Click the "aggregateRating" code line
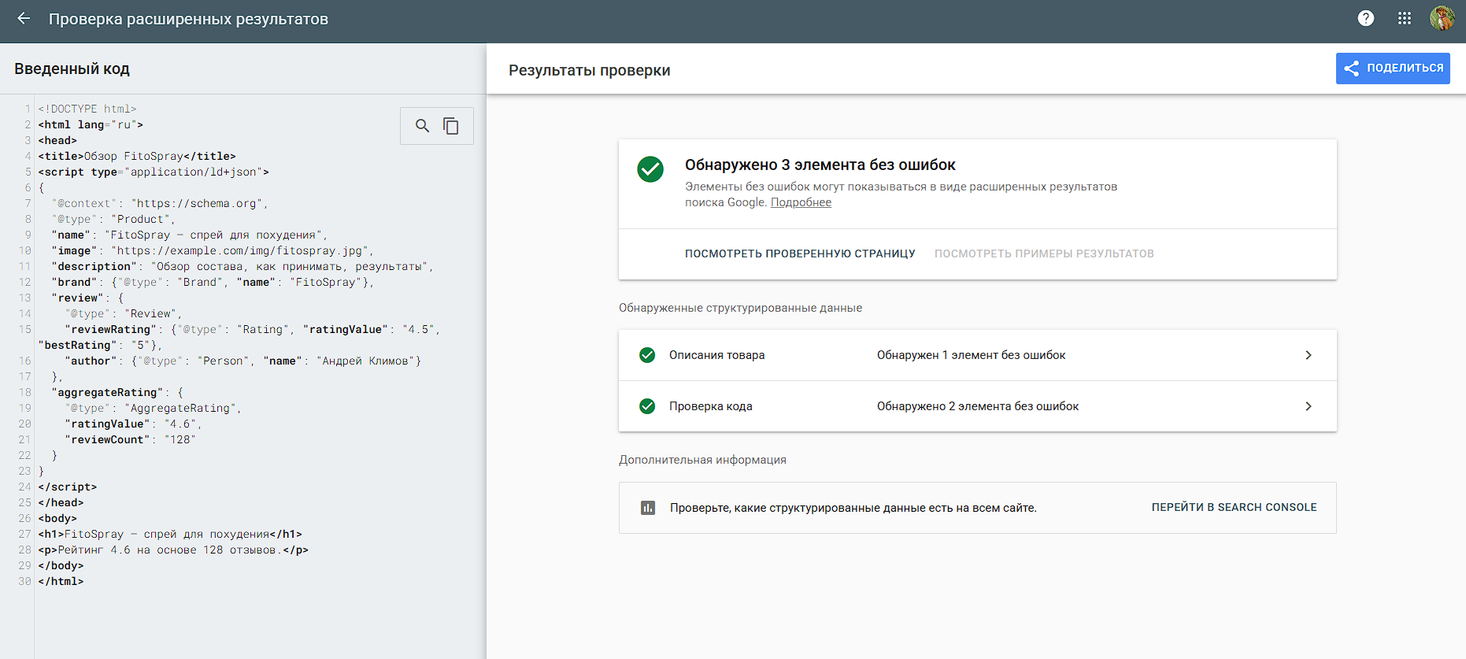 pos(117,392)
